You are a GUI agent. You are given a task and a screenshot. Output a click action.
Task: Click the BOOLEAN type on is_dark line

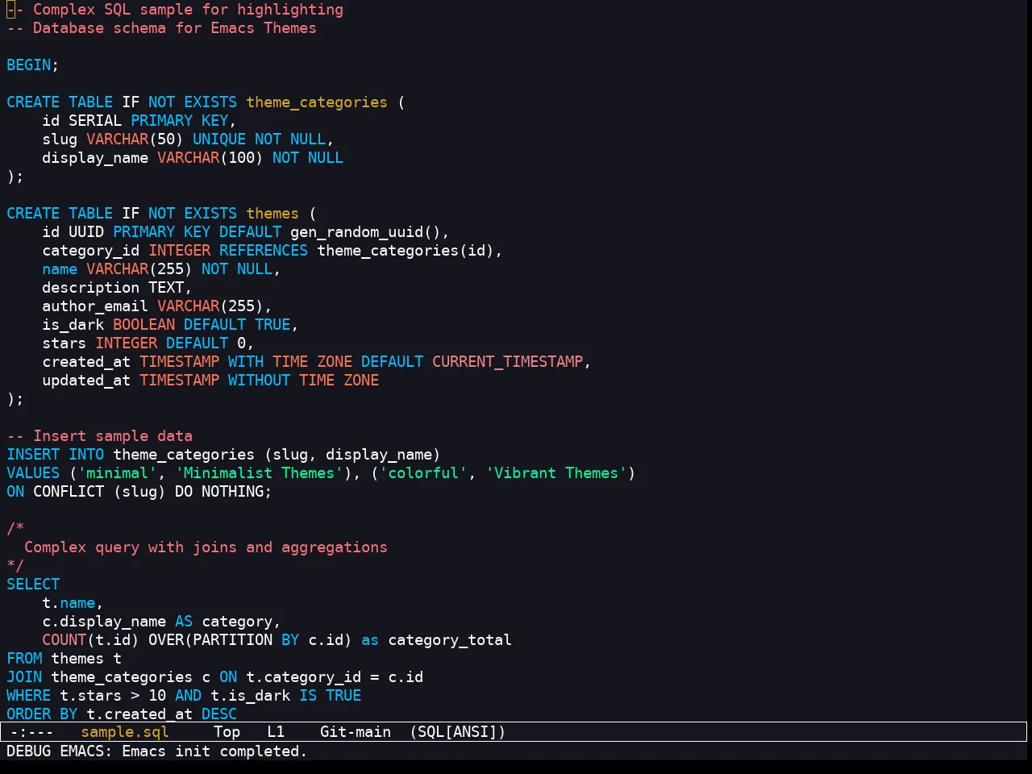pyautogui.click(x=144, y=325)
